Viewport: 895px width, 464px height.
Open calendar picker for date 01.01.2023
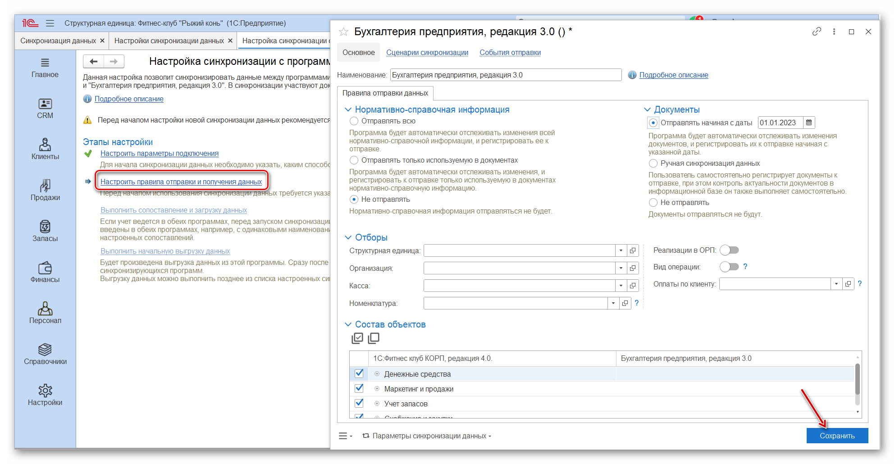(x=809, y=123)
